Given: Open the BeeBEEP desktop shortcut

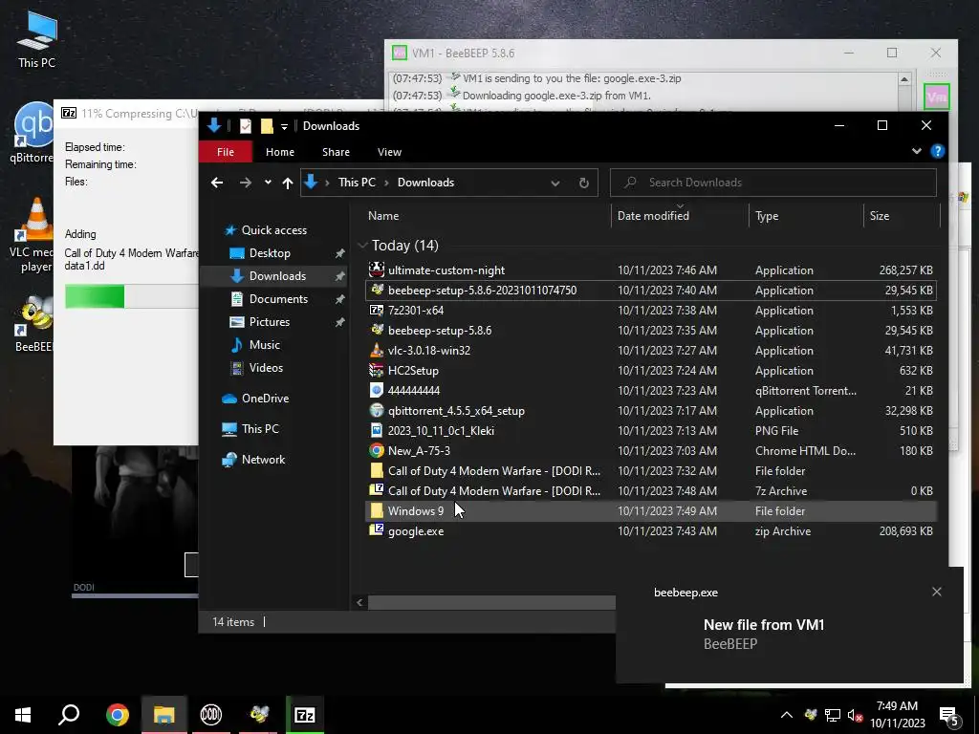Looking at the screenshot, I should 33,323.
